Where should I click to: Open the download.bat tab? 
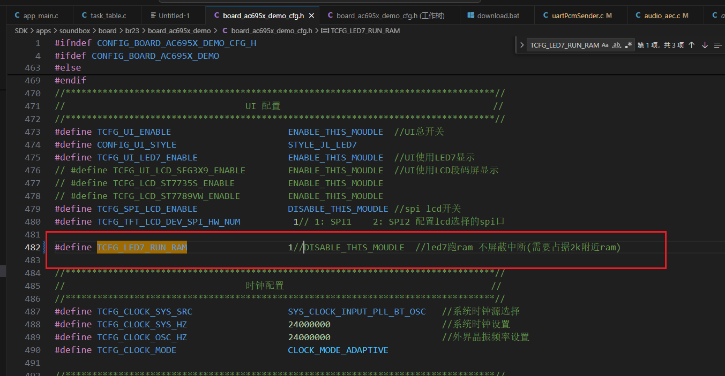pyautogui.click(x=494, y=16)
